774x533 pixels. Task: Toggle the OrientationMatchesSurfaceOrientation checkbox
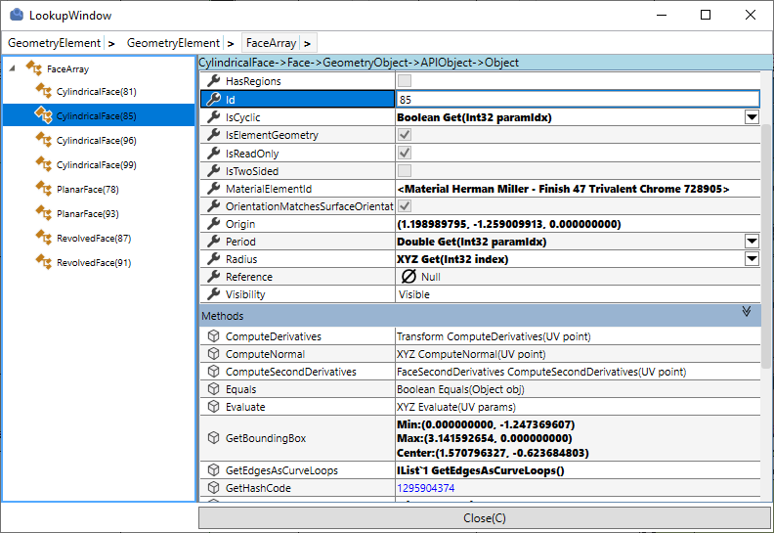tap(405, 206)
